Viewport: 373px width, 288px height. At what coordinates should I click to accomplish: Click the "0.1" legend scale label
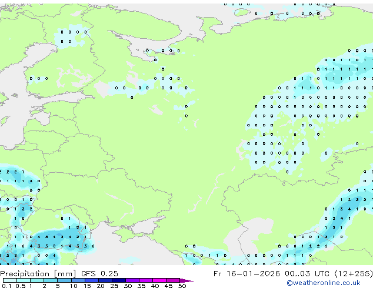(6, 286)
